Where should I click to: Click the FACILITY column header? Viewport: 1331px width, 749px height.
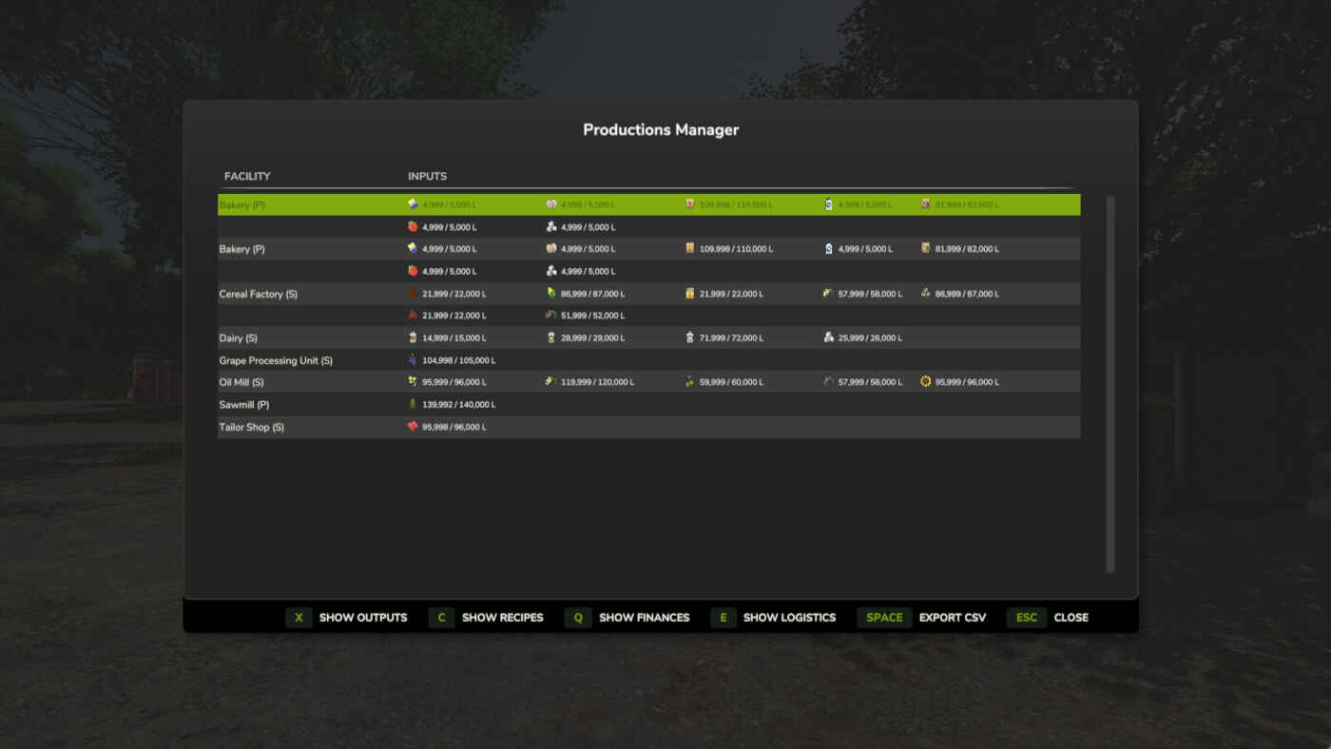point(247,177)
